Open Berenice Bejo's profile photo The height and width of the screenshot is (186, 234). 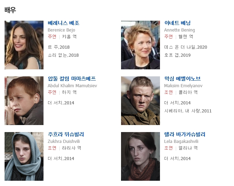pyautogui.click(x=24, y=45)
